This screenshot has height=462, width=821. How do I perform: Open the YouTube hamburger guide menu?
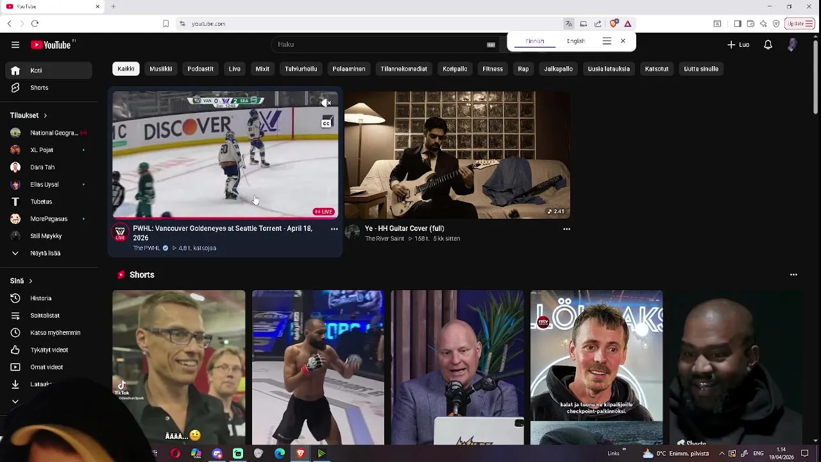(15, 45)
